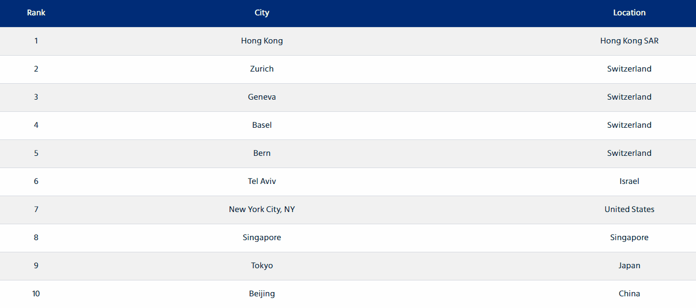The width and height of the screenshot is (696, 308).
Task: Click the Rank column header
Action: (36, 13)
